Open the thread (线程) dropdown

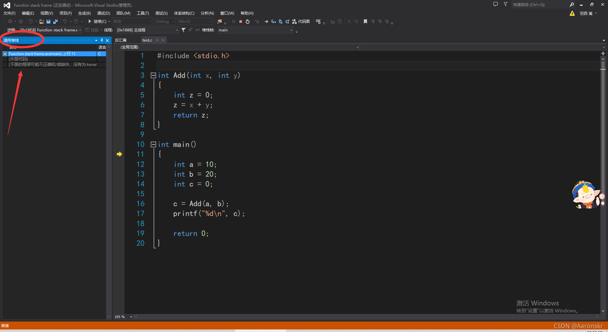pyautogui.click(x=147, y=30)
